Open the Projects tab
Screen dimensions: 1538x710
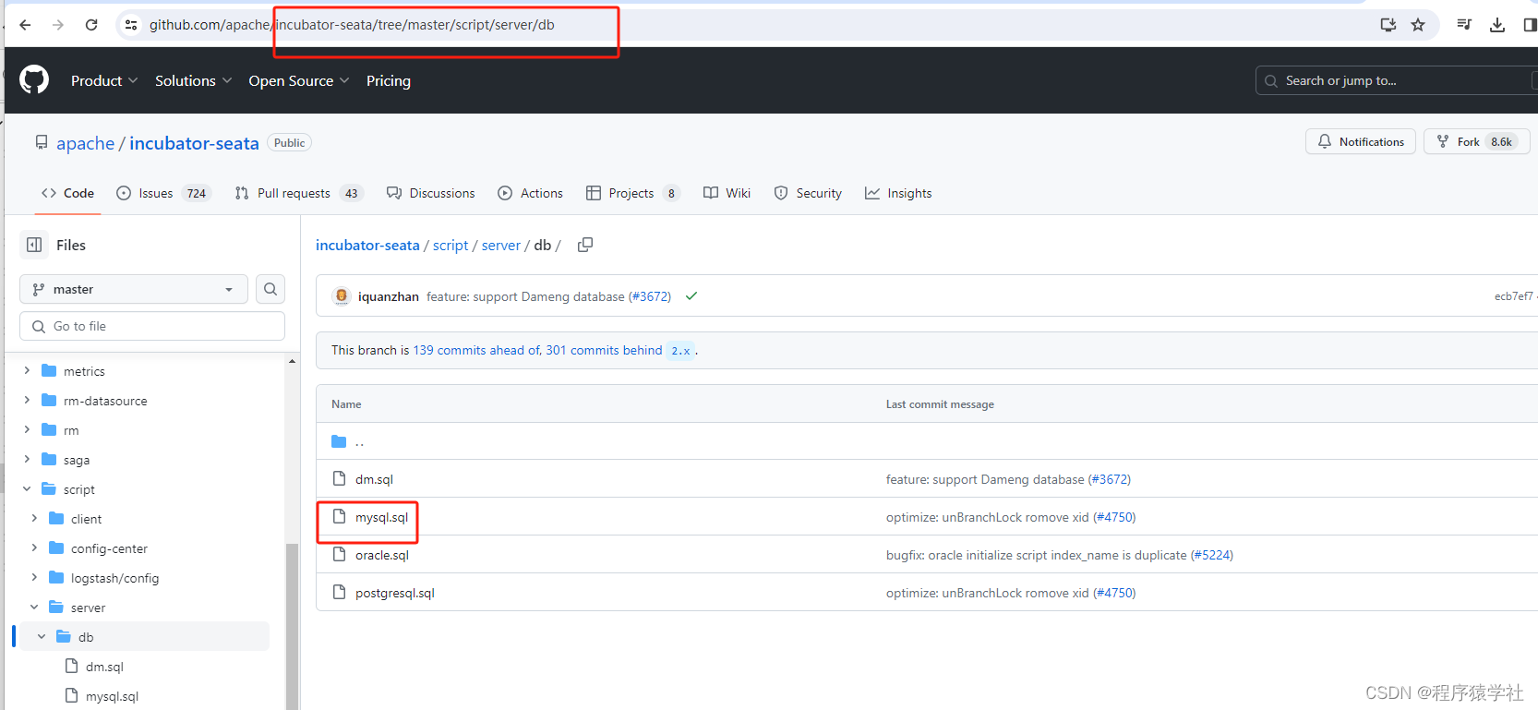[x=633, y=193]
